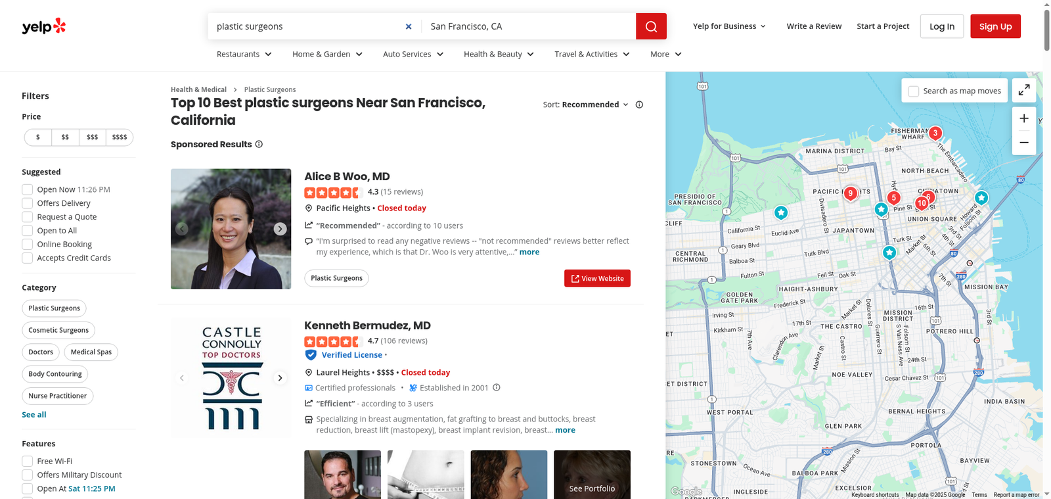Select the $ price filter
This screenshot has height=499, width=1051.
coord(38,137)
